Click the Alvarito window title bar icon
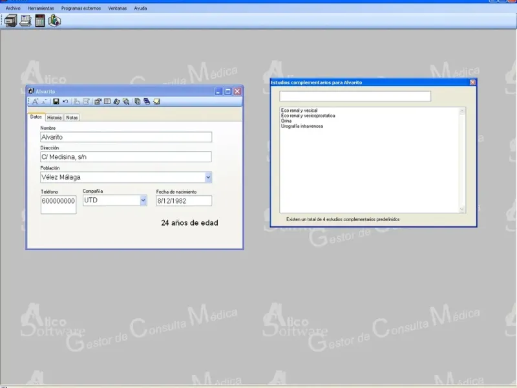The height and width of the screenshot is (388, 517). point(31,91)
